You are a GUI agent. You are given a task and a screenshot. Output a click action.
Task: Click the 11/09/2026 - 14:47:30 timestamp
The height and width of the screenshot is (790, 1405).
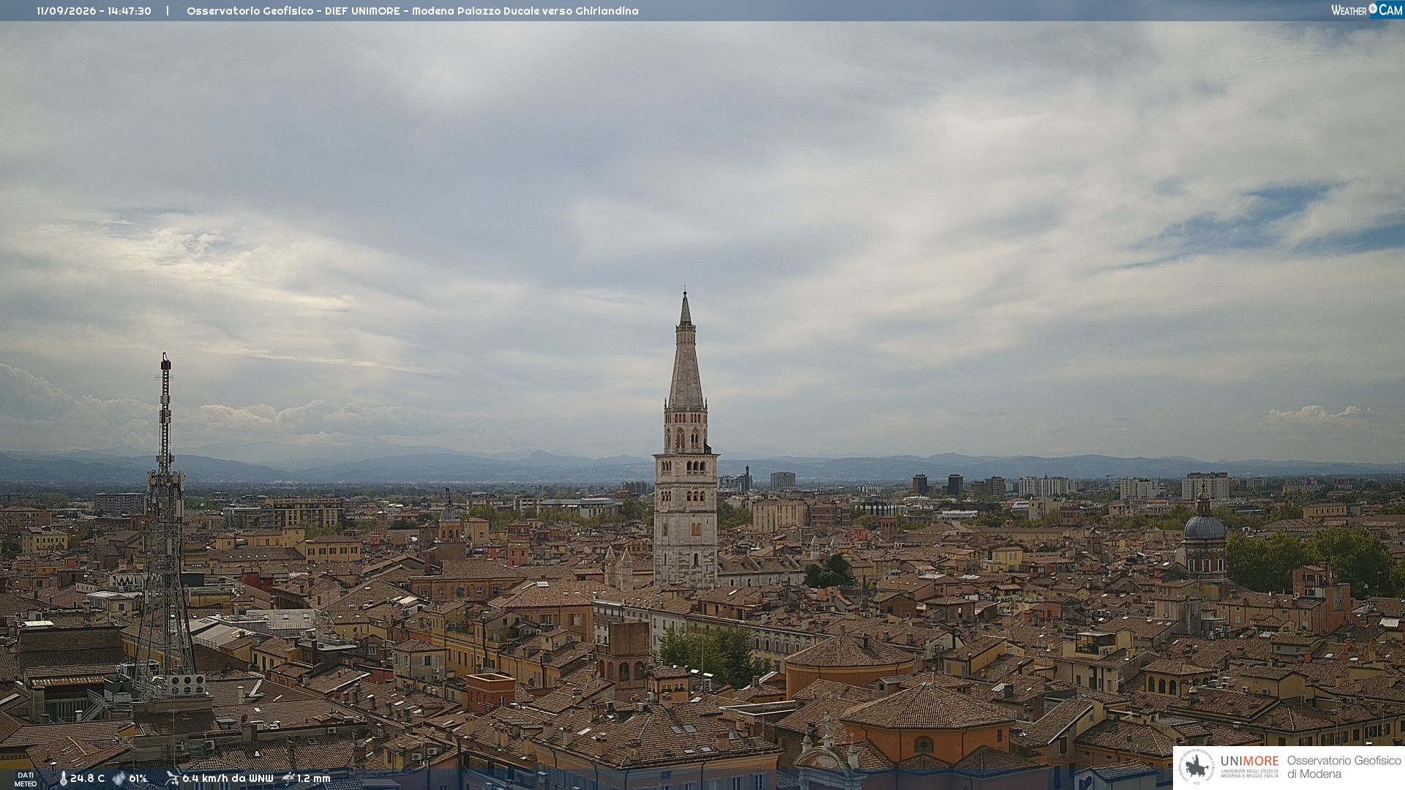pyautogui.click(x=94, y=11)
